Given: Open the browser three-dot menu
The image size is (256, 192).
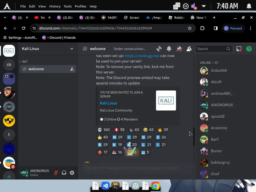Looking at the screenshot, I should coord(250,28).
